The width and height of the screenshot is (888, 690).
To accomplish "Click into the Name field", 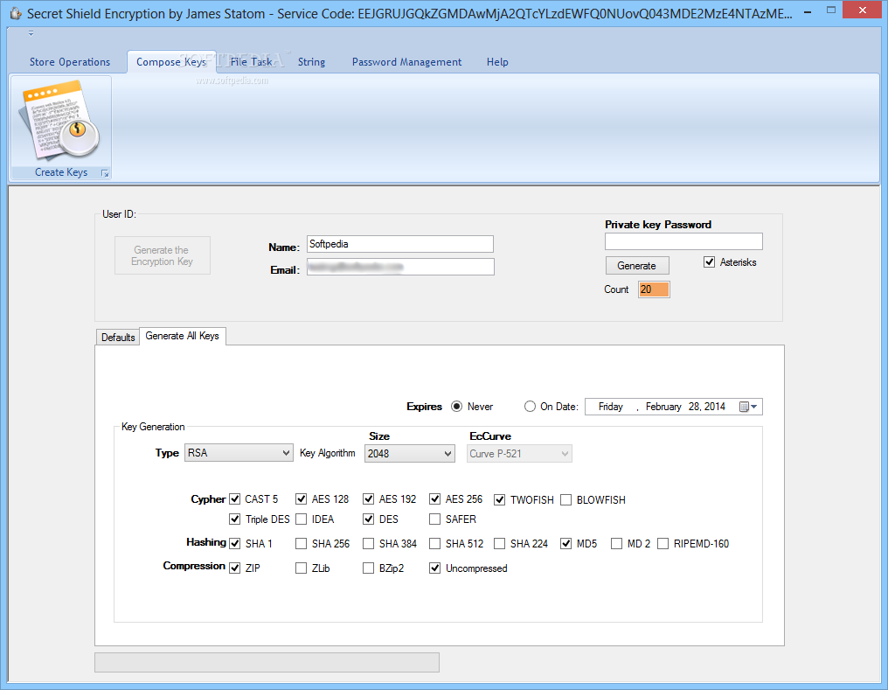I will point(399,244).
